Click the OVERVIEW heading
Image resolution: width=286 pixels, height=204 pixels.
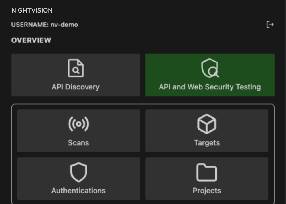[31, 40]
